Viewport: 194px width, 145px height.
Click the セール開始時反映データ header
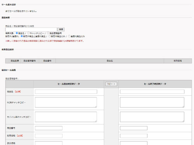[x=69, y=84]
